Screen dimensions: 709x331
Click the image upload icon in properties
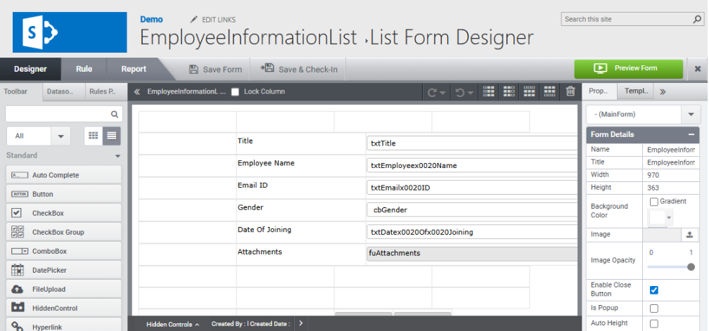click(x=689, y=234)
